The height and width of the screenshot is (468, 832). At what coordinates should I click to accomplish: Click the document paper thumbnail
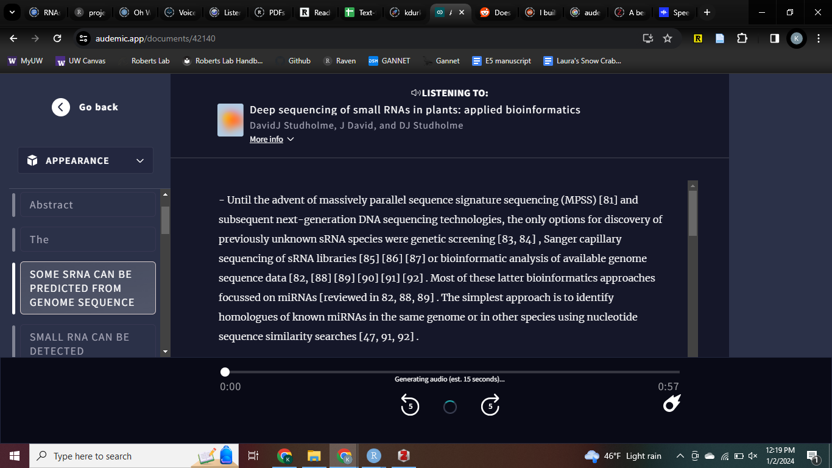[x=230, y=120]
